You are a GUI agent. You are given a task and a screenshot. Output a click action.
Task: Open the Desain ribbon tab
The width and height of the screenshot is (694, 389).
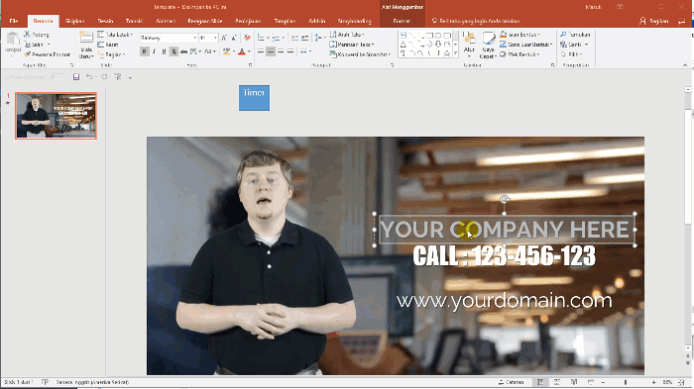(105, 21)
